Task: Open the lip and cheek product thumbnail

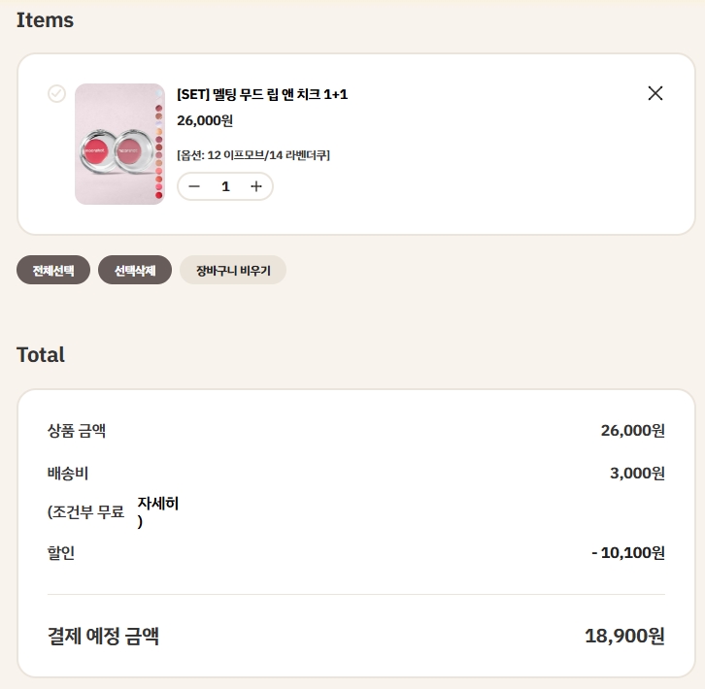Action: (x=119, y=144)
